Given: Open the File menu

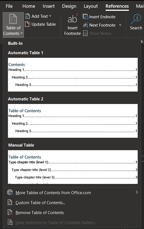Looking at the screenshot, I should pos(9,6).
